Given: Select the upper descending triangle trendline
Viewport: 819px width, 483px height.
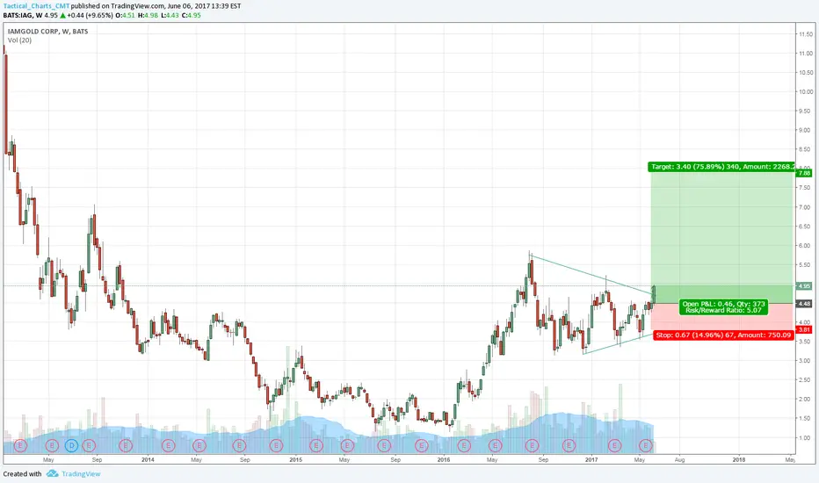Looking at the screenshot, I should pyautogui.click(x=591, y=274).
